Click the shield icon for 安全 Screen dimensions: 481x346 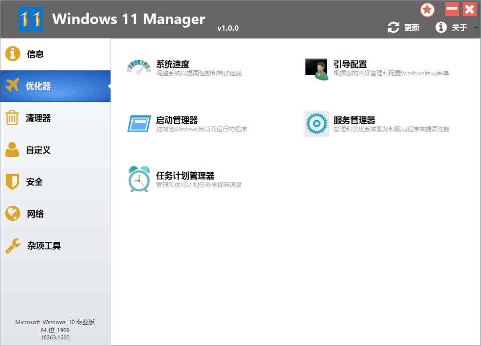12,182
